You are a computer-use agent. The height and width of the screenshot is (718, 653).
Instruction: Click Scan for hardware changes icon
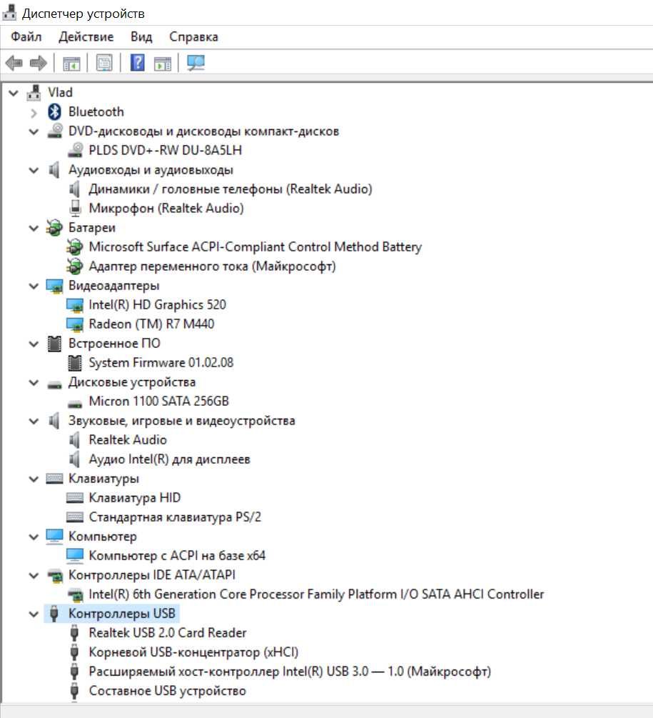(x=196, y=63)
